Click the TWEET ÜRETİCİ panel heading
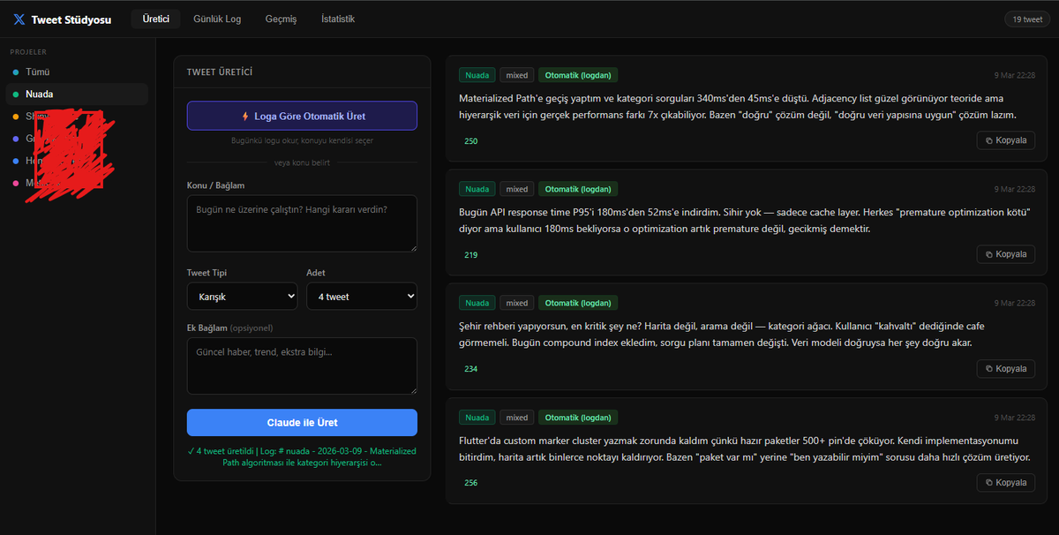The width and height of the screenshot is (1059, 535). coord(220,72)
